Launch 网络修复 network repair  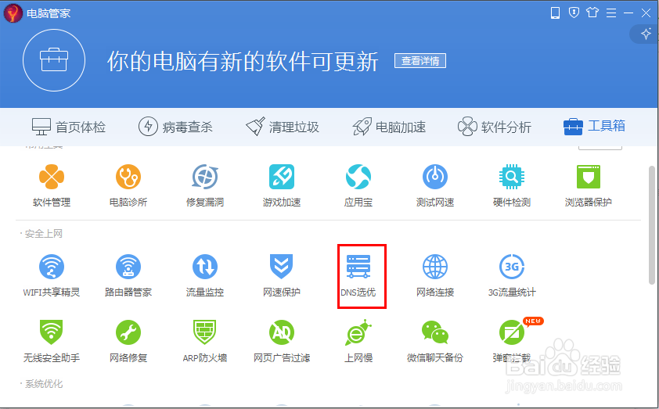click(x=128, y=341)
